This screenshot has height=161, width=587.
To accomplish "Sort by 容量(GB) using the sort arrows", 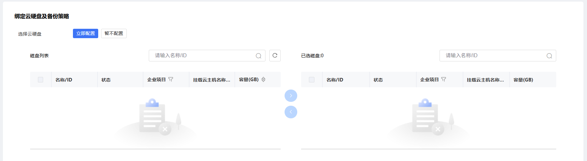I will point(263,80).
